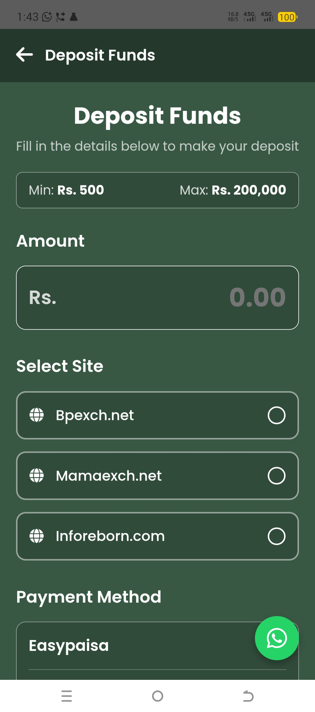Tap the home circle in the navigation bar
The image size is (315, 712).
157,696
